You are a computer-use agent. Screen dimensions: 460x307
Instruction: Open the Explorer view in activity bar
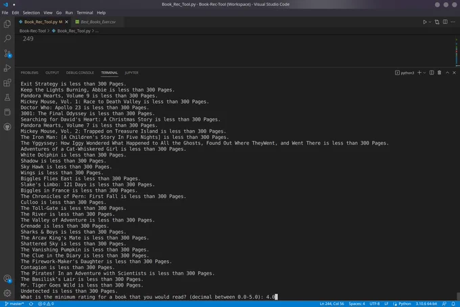point(7,24)
